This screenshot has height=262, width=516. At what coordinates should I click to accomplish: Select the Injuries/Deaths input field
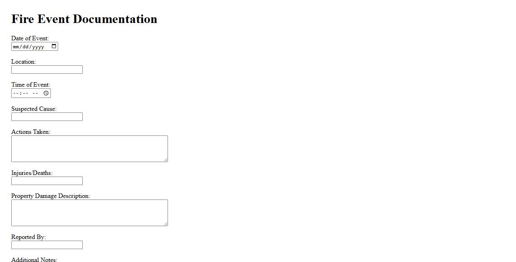pyautogui.click(x=47, y=181)
